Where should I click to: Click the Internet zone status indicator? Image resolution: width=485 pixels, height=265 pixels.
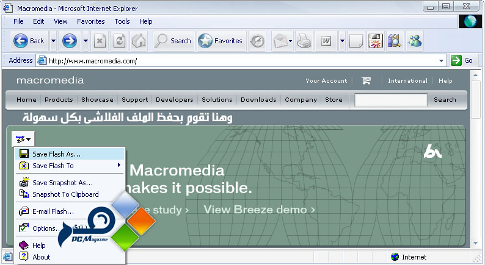[408, 257]
